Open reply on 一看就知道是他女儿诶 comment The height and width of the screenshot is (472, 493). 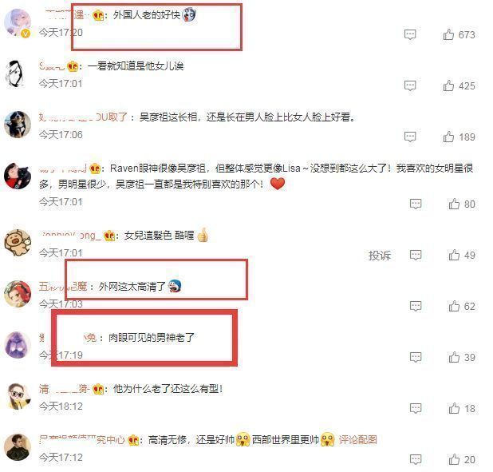410,85
